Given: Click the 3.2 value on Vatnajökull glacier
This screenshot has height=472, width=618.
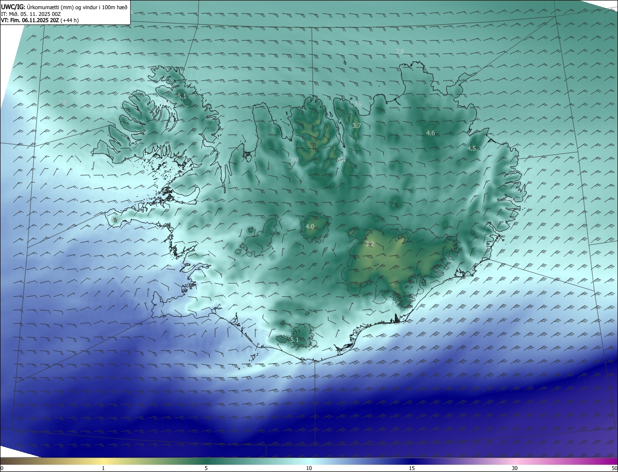Looking at the screenshot, I should point(370,244).
